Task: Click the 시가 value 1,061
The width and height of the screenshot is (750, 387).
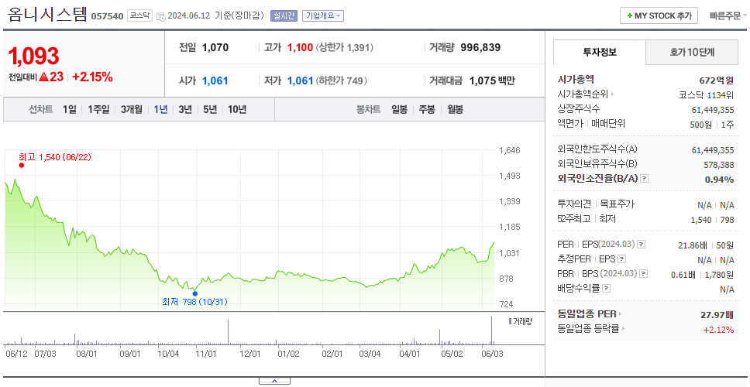Action: click(x=215, y=80)
